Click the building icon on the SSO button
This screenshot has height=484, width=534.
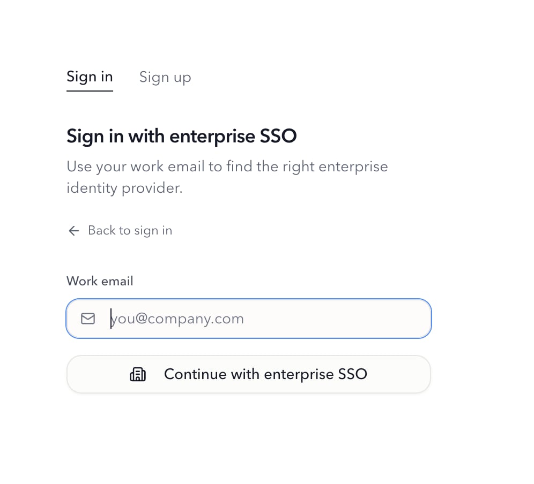[138, 374]
